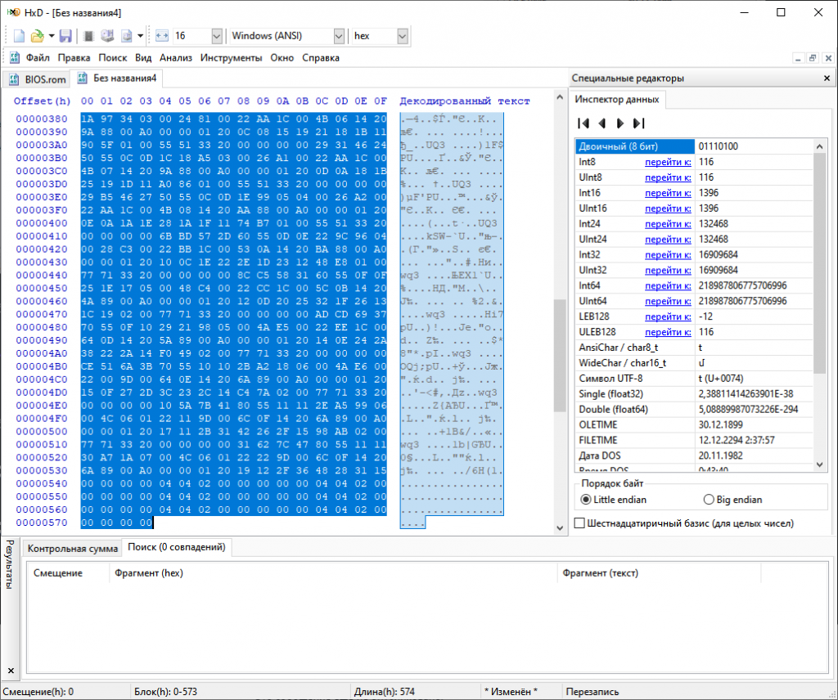The height and width of the screenshot is (700, 838).
Task: Open the Поиск menu
Action: [x=112, y=58]
